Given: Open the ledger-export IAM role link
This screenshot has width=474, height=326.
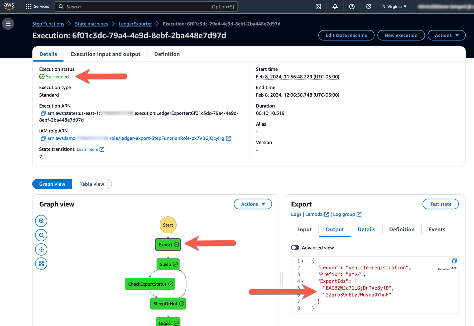Looking at the screenshot, I should click(136, 138).
